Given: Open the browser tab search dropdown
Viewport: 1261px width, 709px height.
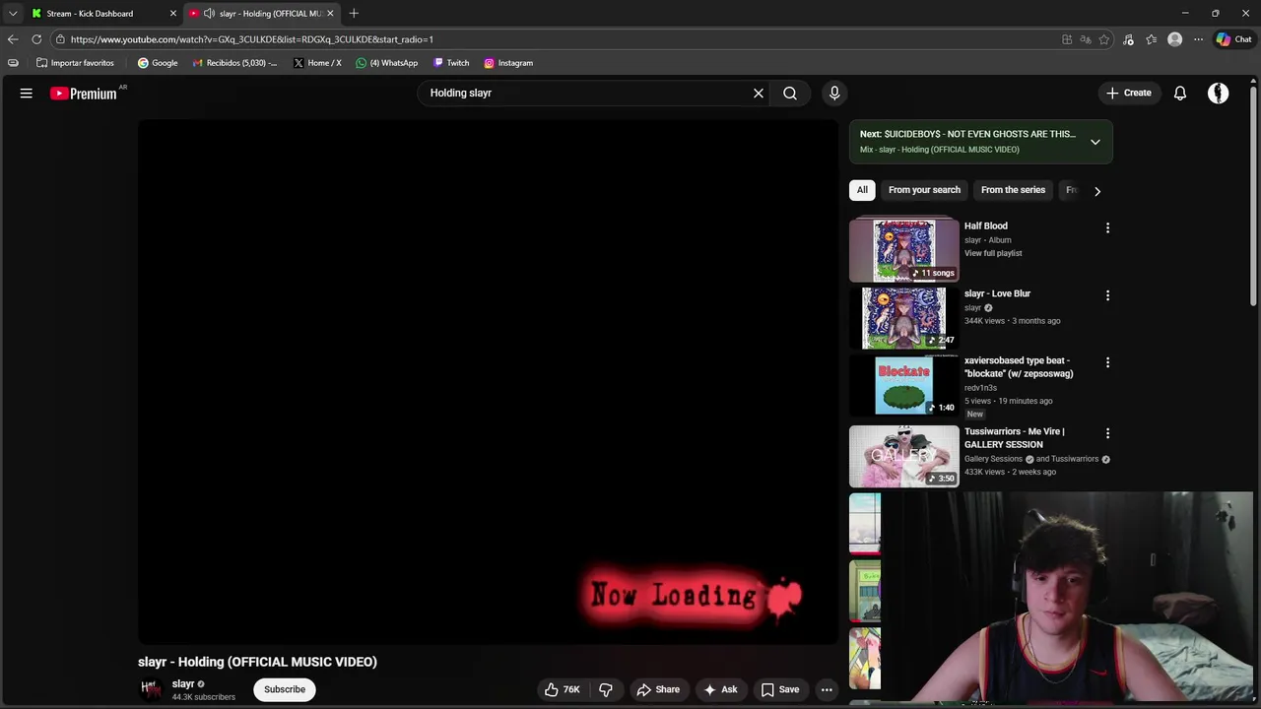Looking at the screenshot, I should 13,13.
